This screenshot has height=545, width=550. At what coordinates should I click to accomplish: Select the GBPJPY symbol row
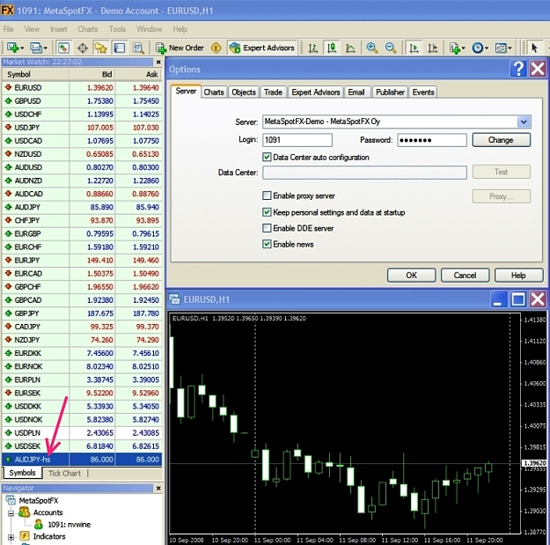tap(82, 313)
